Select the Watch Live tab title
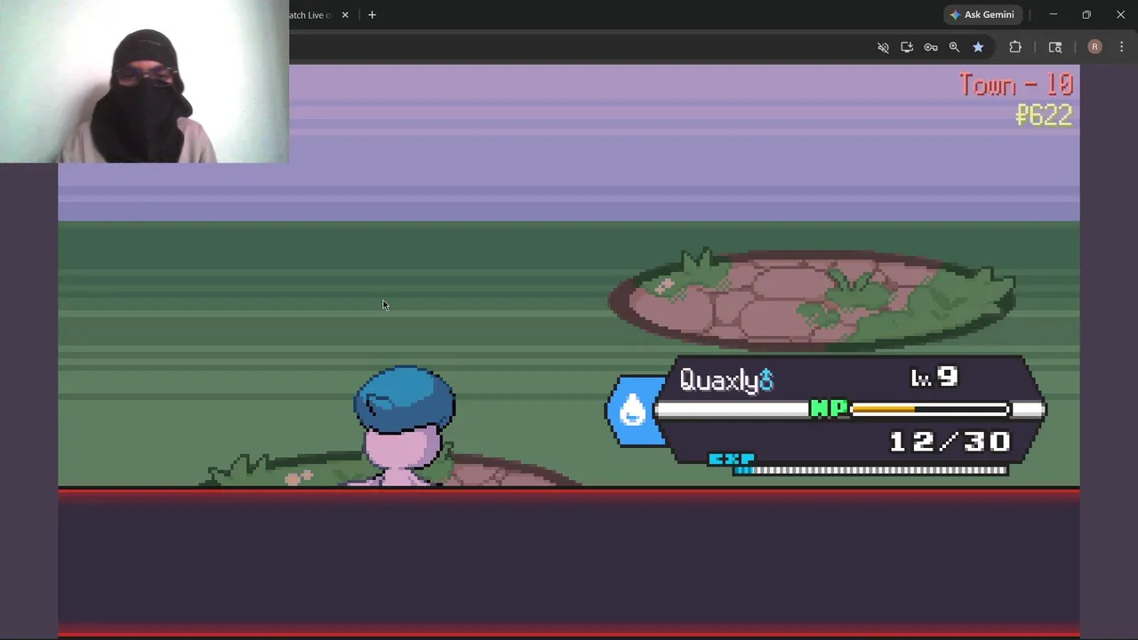Viewport: 1138px width, 640px height. pyautogui.click(x=310, y=15)
